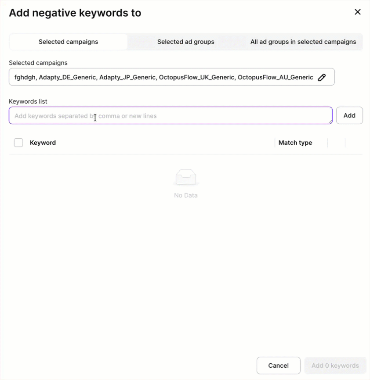Viewport: 370px width, 380px height.
Task: Click the Keywords list label
Action: [x=28, y=101]
